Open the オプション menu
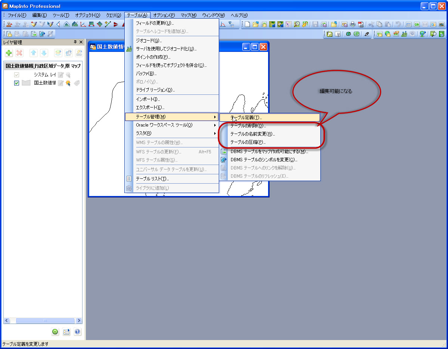448x349 pixels. tap(164, 15)
